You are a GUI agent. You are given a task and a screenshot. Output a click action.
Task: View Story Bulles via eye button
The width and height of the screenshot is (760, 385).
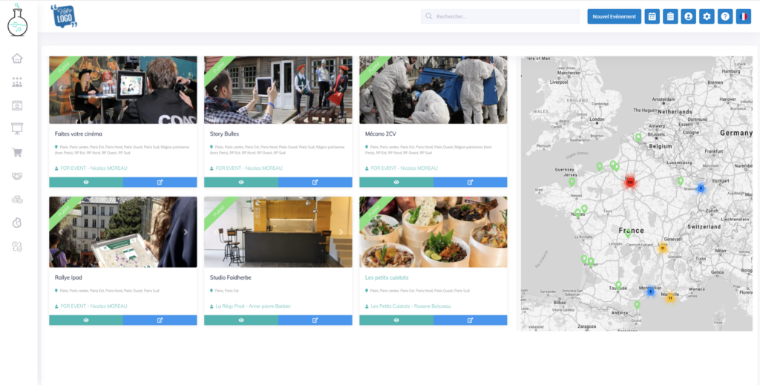tap(241, 182)
